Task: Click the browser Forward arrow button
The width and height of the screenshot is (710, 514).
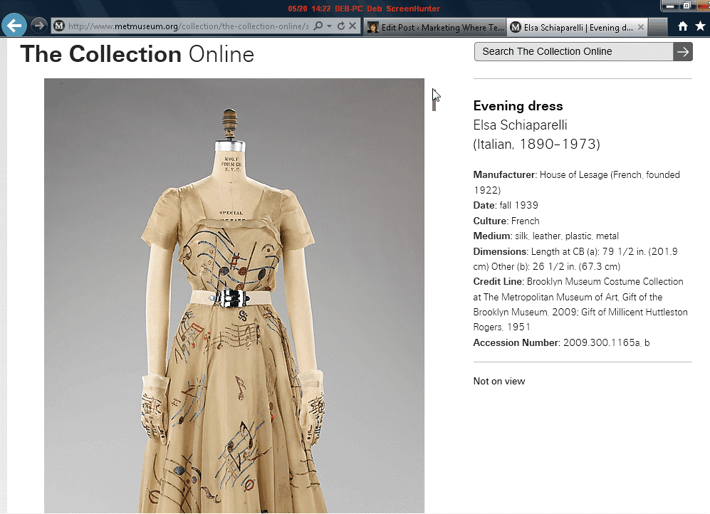Action: [38, 26]
